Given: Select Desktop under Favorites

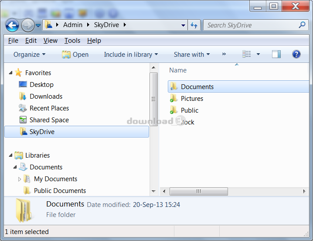Looking at the screenshot, I should [x=41, y=85].
